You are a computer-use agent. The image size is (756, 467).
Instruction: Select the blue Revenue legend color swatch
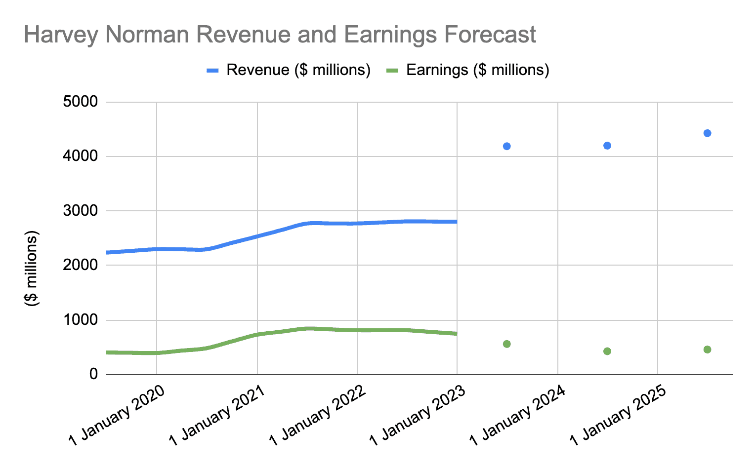212,71
